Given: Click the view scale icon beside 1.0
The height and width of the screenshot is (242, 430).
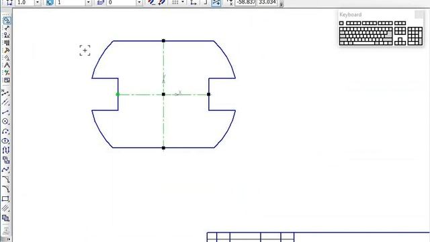Looking at the screenshot, I should [9, 3].
